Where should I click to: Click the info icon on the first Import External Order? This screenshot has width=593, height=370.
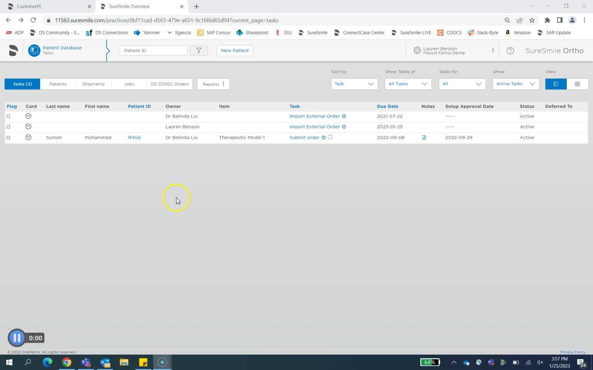[344, 116]
